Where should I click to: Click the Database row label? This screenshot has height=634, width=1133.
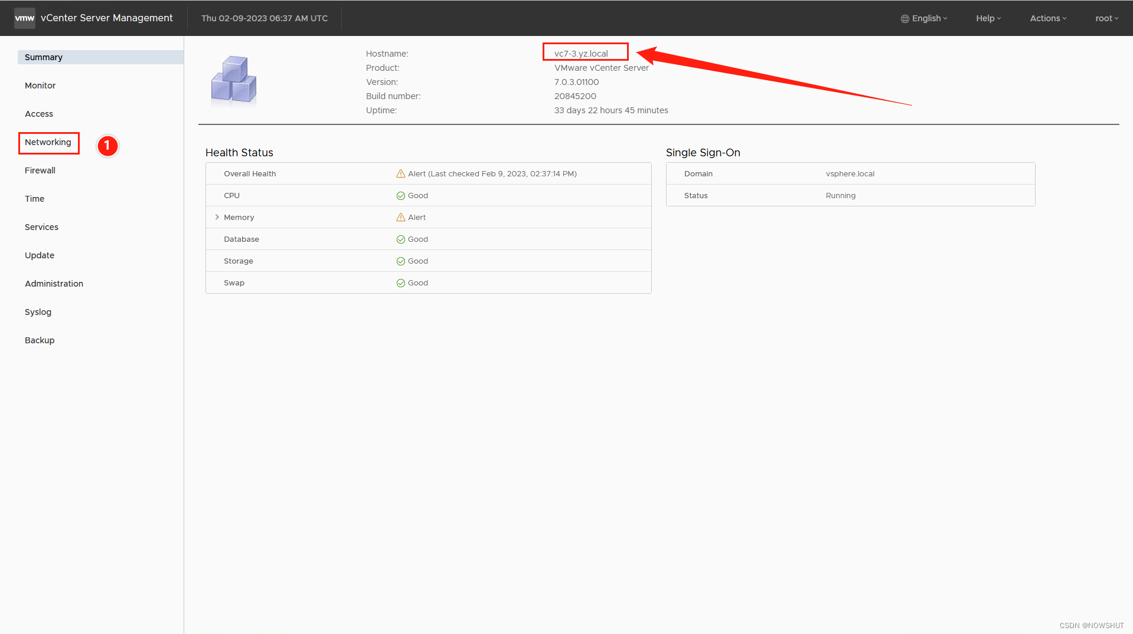(x=241, y=239)
